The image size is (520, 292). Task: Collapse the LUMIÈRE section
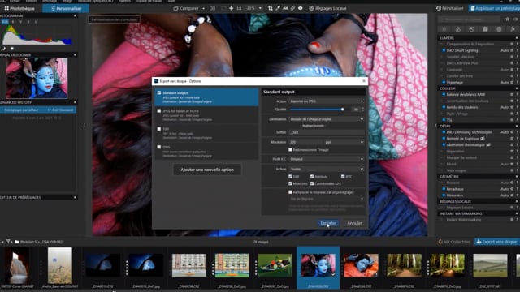pyautogui.click(x=517, y=38)
